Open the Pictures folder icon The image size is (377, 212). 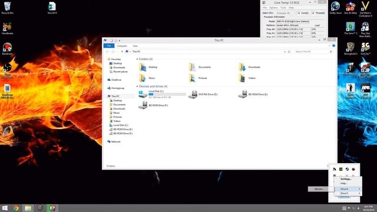(x=193, y=78)
